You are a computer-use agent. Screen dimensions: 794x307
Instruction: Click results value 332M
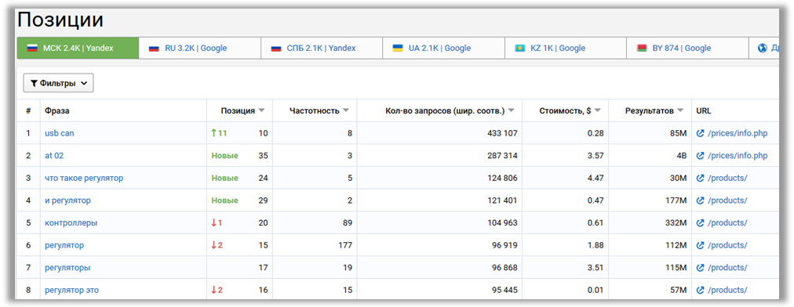click(x=676, y=223)
